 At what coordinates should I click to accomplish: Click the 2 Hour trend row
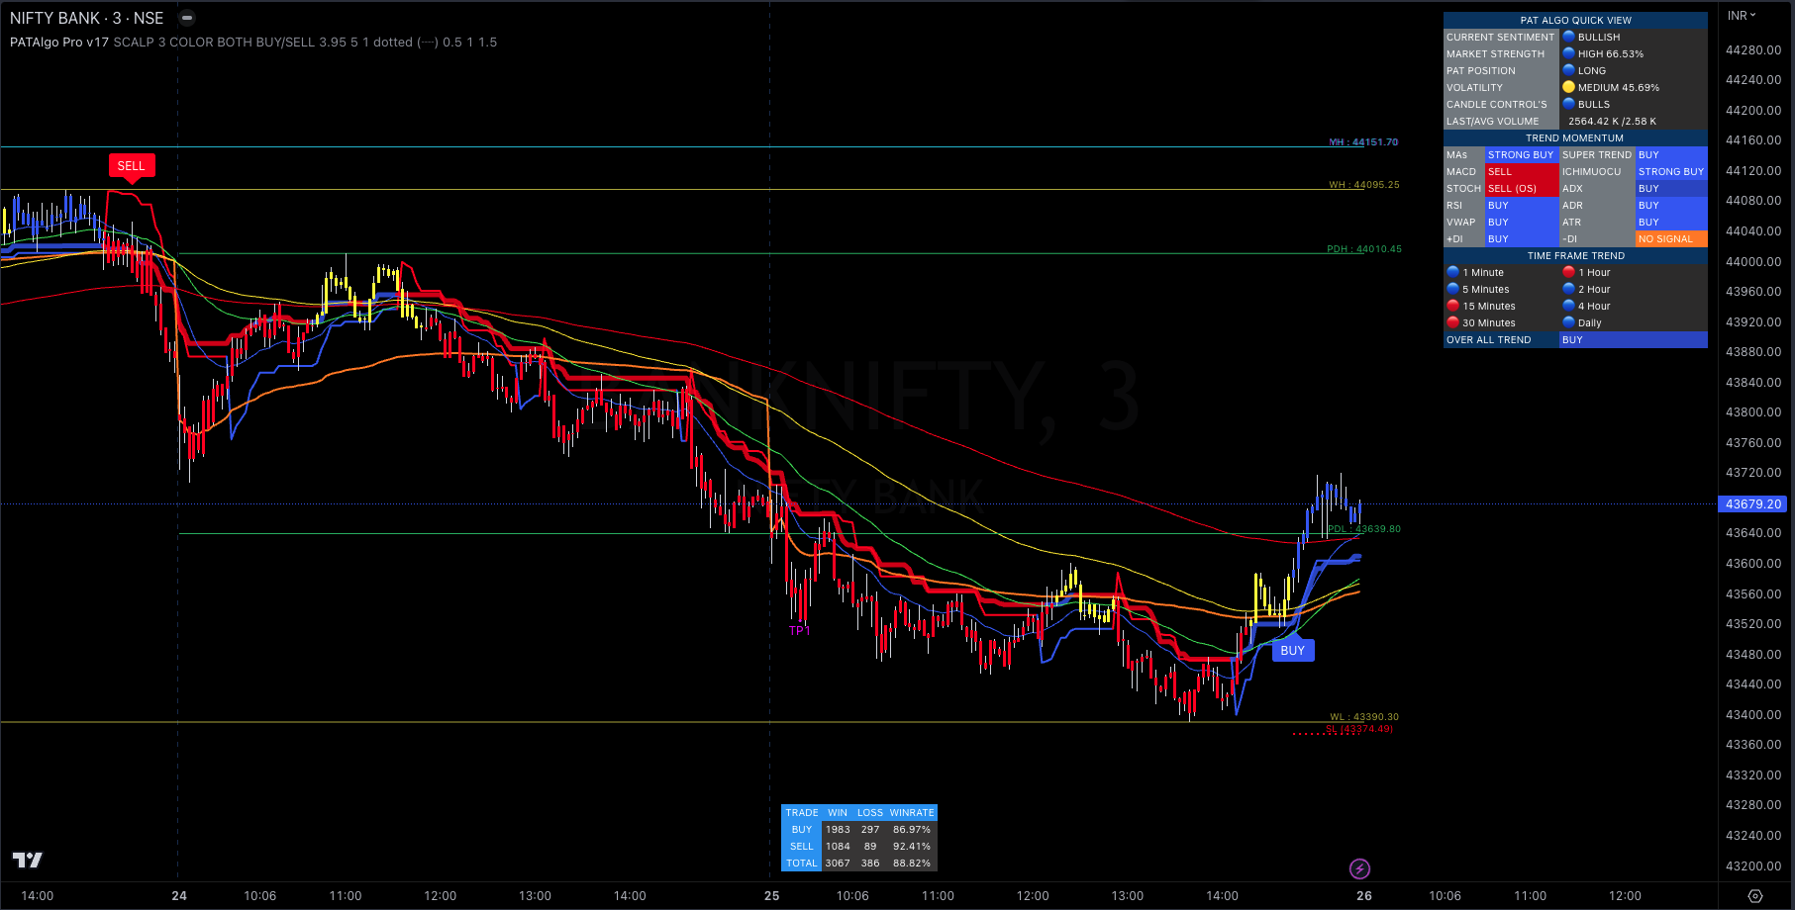(1634, 289)
